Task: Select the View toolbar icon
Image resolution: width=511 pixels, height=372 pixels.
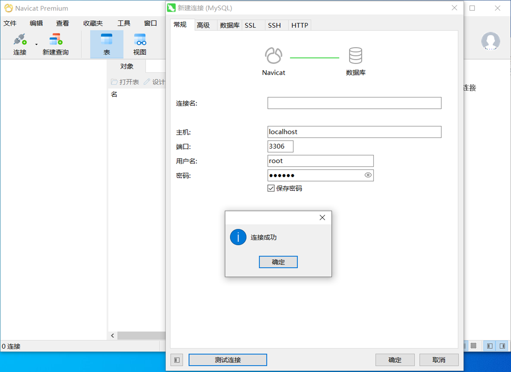Action: 140,44
